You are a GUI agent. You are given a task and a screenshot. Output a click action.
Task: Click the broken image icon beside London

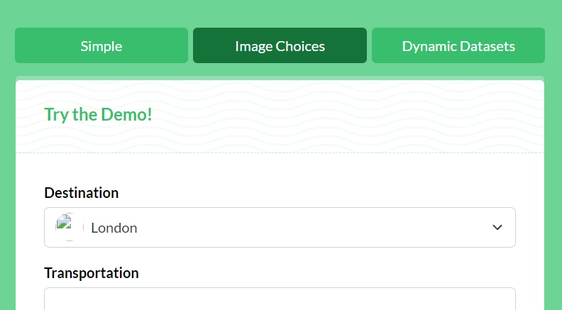pyautogui.click(x=69, y=228)
